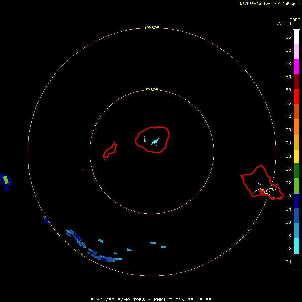
Task: Click the gold (mustard) legend swatch
Action: coord(296,142)
